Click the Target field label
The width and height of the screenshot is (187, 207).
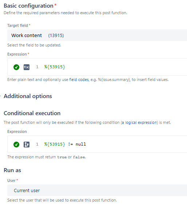(x=17, y=25)
